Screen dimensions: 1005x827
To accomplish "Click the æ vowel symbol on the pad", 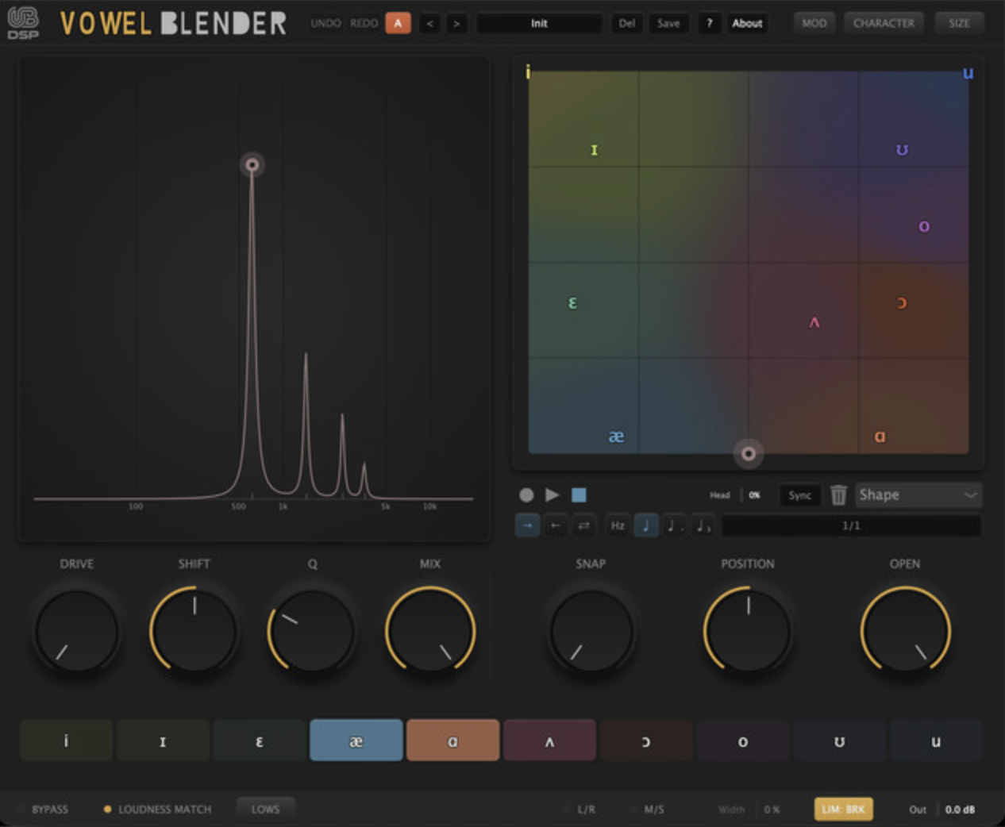I will [x=616, y=437].
